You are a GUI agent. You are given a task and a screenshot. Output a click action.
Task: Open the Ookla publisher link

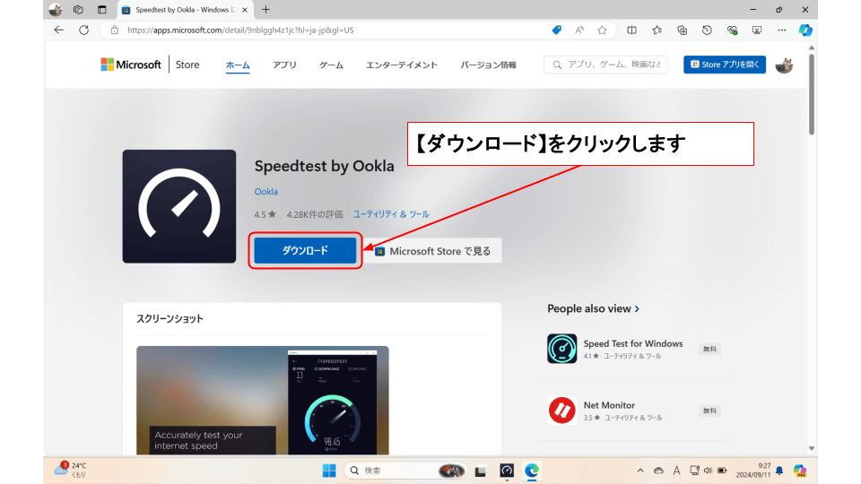[265, 192]
